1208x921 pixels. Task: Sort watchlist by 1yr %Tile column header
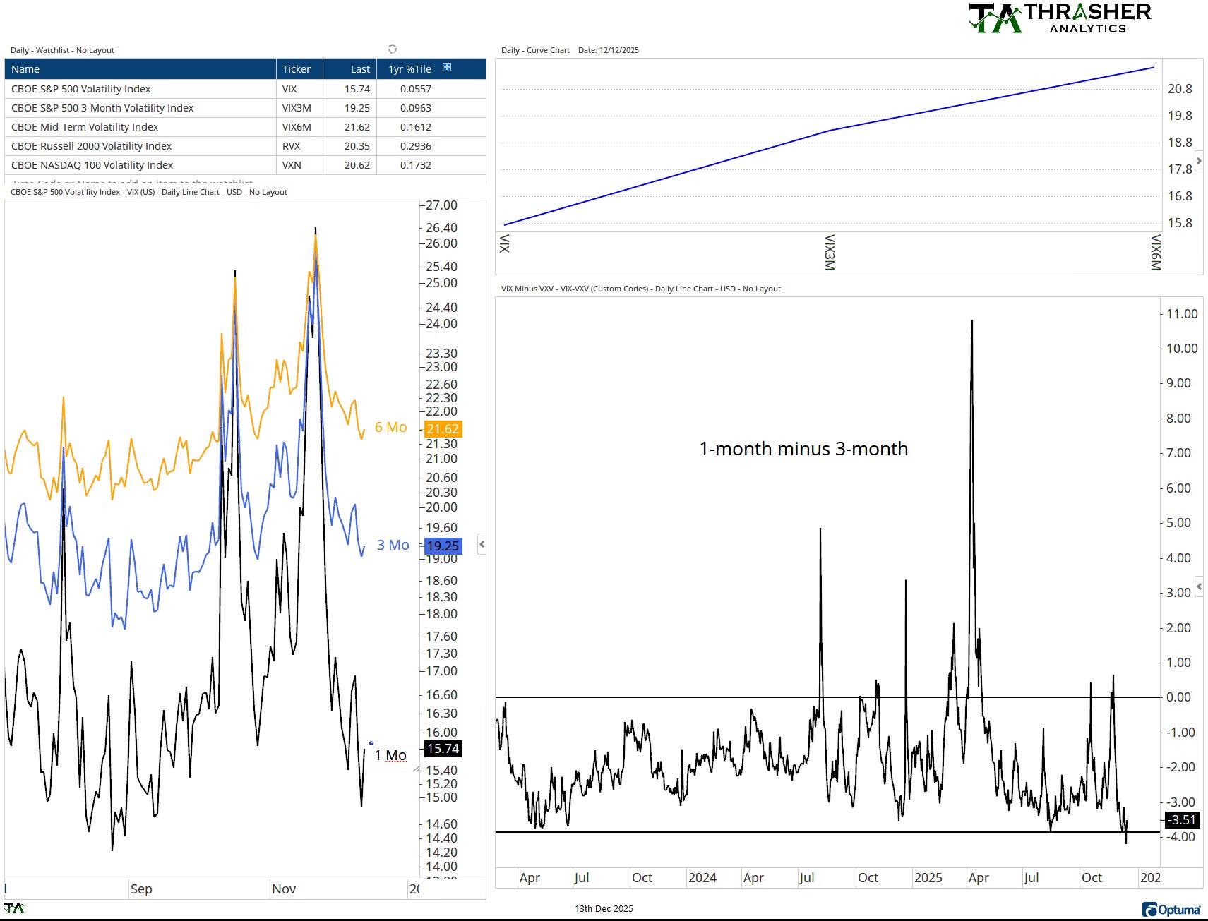tap(409, 69)
